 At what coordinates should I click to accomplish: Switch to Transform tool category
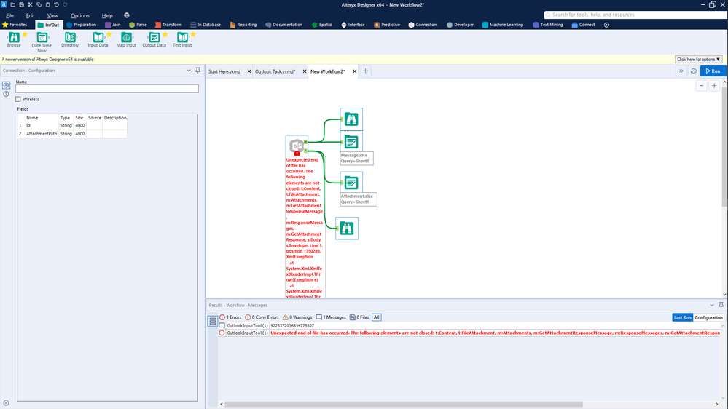[x=168, y=25]
